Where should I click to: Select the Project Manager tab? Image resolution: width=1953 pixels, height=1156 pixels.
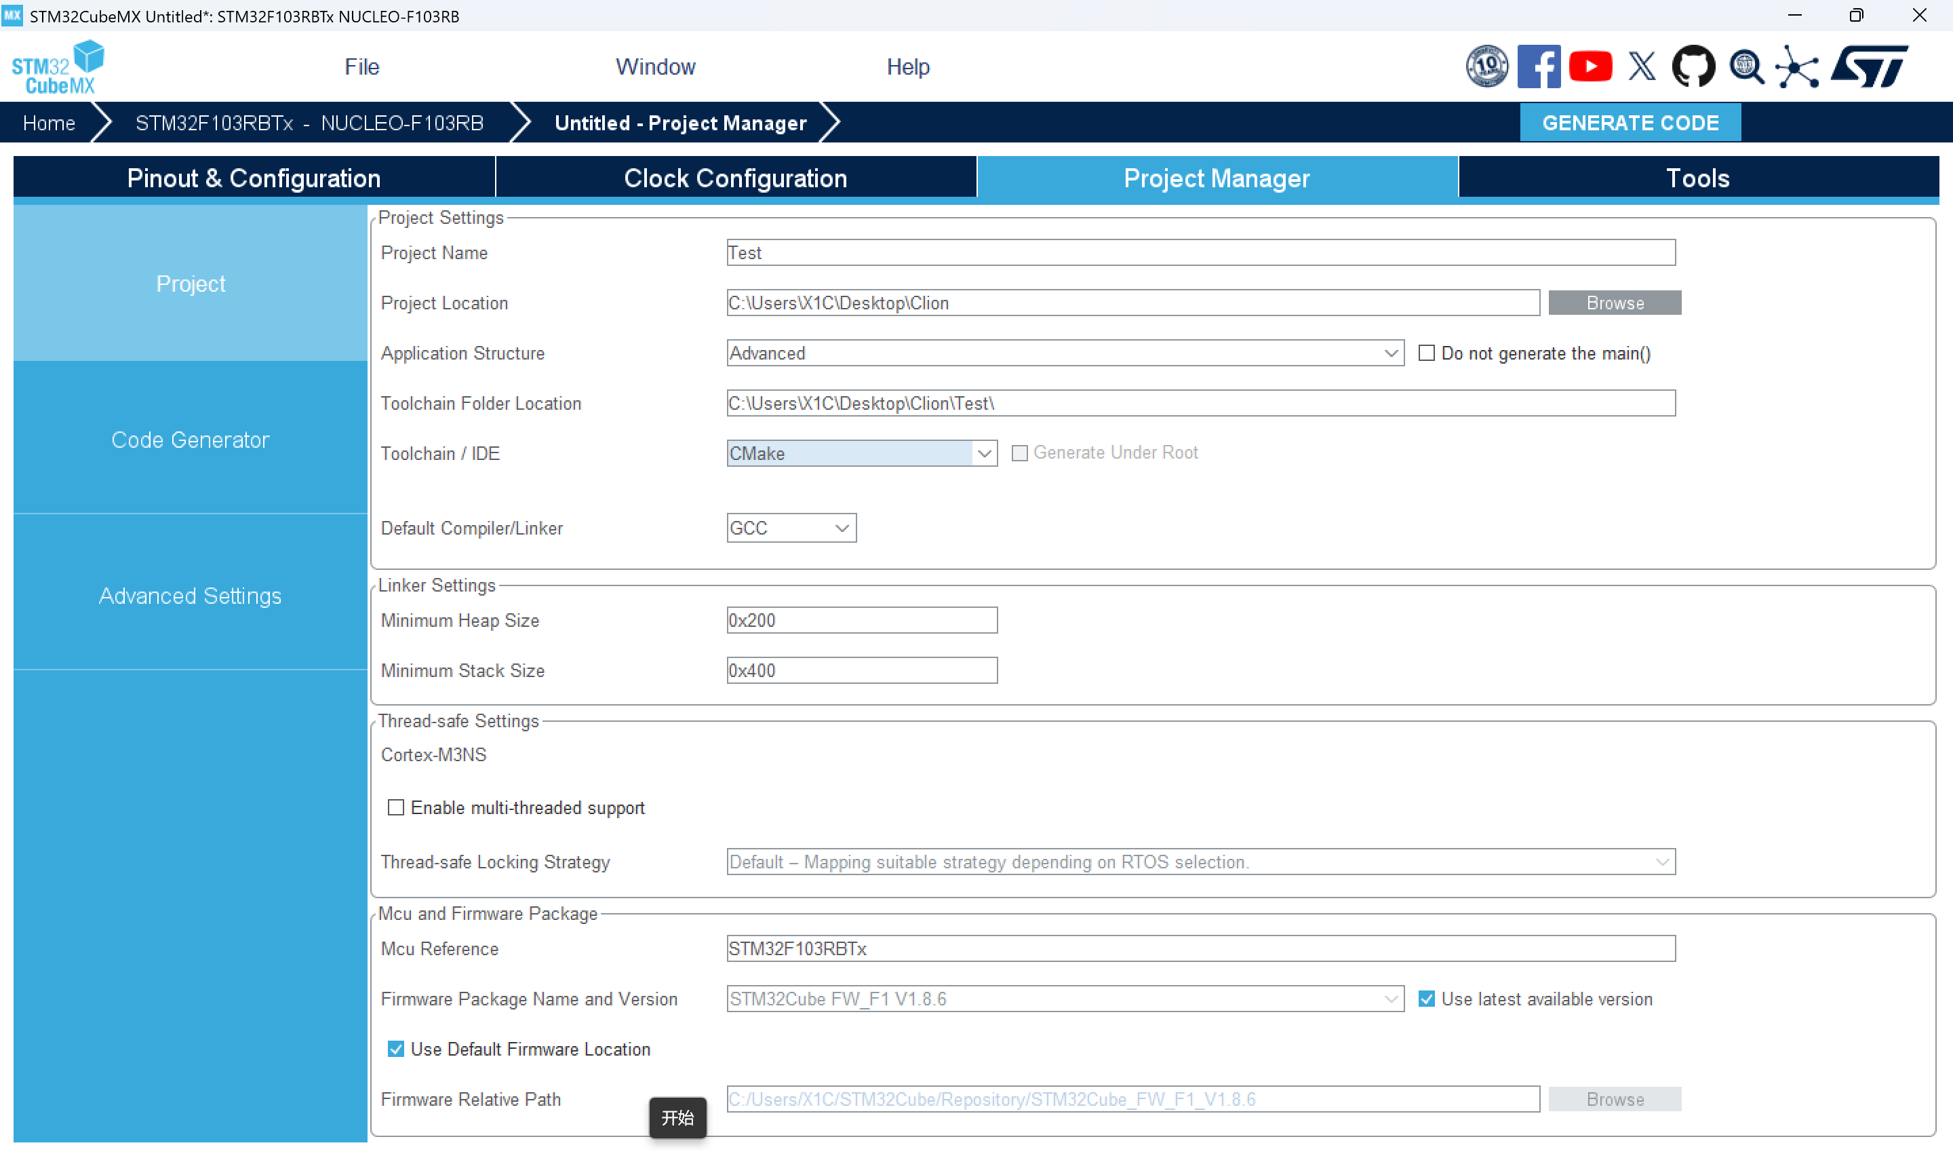tap(1217, 178)
